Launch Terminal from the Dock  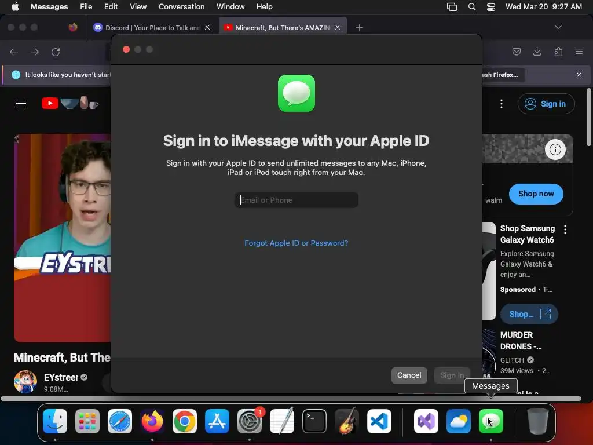click(314, 421)
